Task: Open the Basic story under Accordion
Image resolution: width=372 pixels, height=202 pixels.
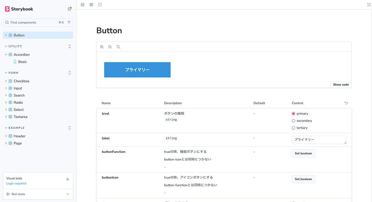Action: pos(22,62)
